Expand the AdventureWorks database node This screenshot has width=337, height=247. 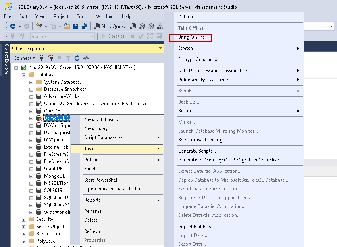[x=31, y=96]
